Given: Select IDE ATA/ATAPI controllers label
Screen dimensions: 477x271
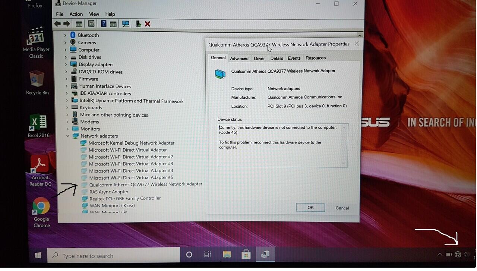Looking at the screenshot, I should coord(105,94).
